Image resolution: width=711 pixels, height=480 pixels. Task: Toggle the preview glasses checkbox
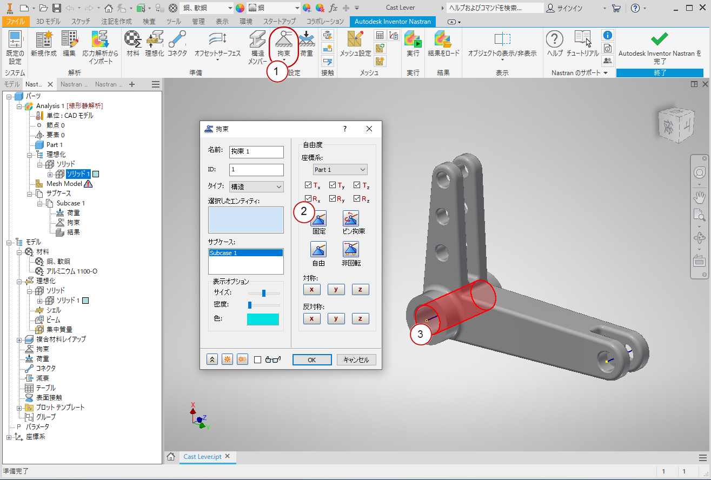coord(258,360)
